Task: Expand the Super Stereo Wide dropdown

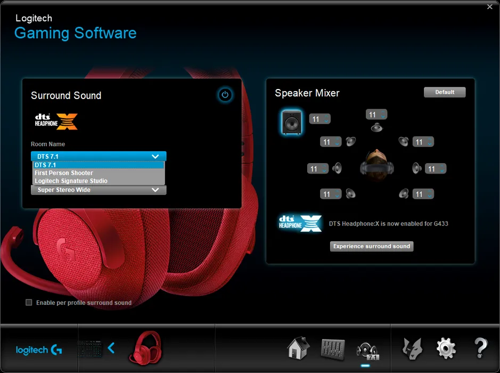Action: 99,190
